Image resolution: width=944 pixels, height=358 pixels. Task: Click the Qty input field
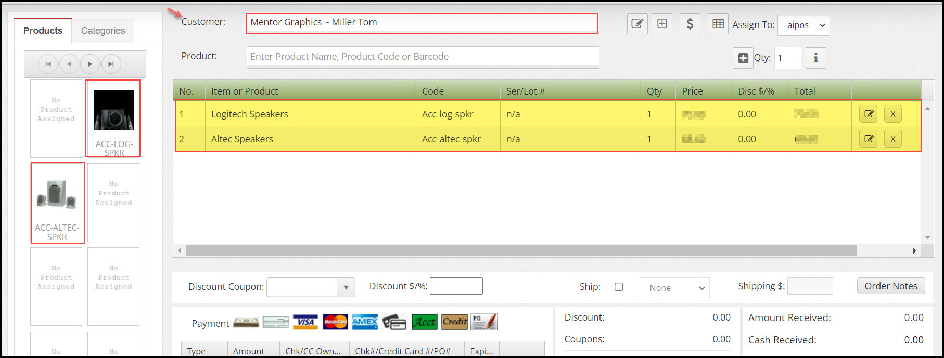coord(788,58)
